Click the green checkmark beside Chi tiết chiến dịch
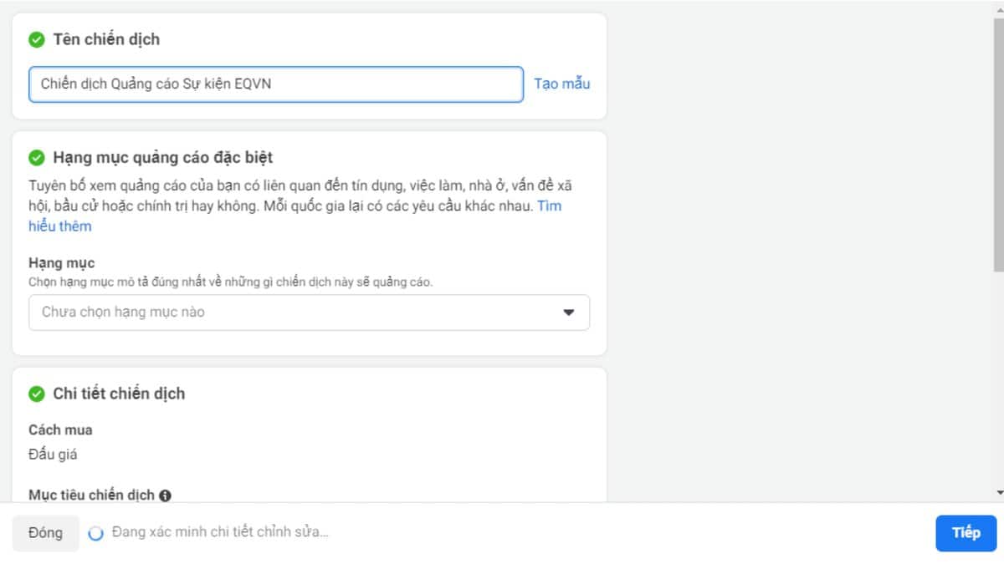 37,394
